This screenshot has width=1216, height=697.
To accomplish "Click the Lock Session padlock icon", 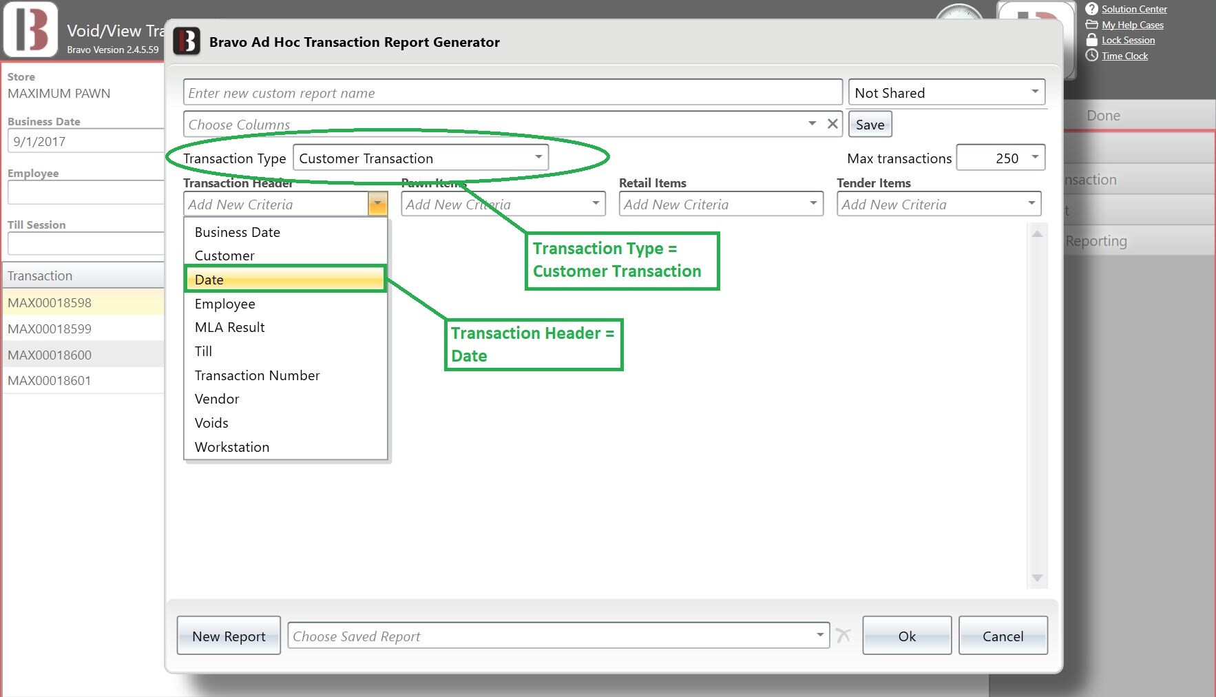I will tap(1091, 40).
